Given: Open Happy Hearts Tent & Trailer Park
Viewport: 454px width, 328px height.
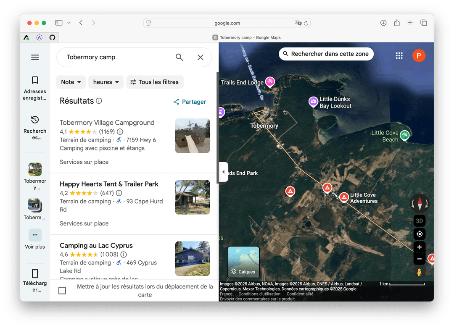Looking at the screenshot, I should pyautogui.click(x=109, y=184).
